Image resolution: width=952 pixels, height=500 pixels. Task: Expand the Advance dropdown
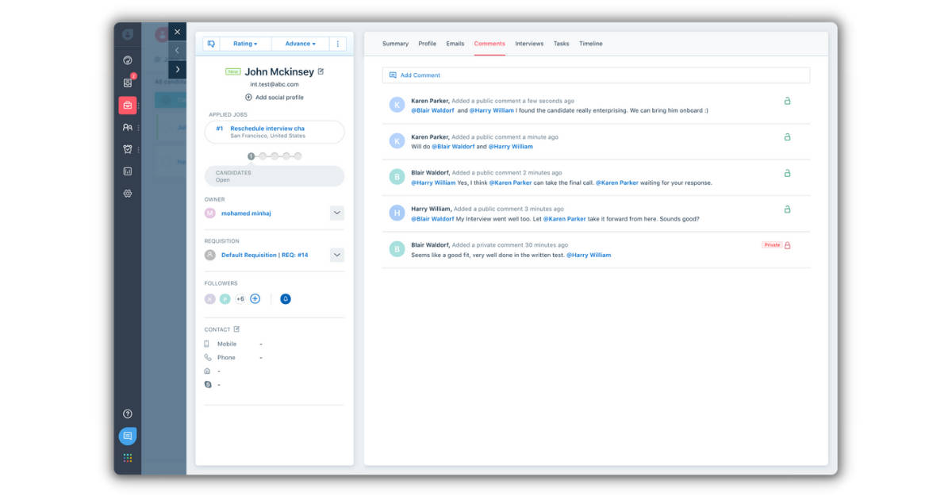click(x=298, y=44)
